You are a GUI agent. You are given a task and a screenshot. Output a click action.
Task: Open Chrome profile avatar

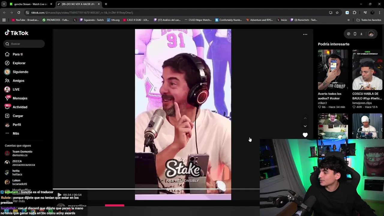click(x=372, y=13)
